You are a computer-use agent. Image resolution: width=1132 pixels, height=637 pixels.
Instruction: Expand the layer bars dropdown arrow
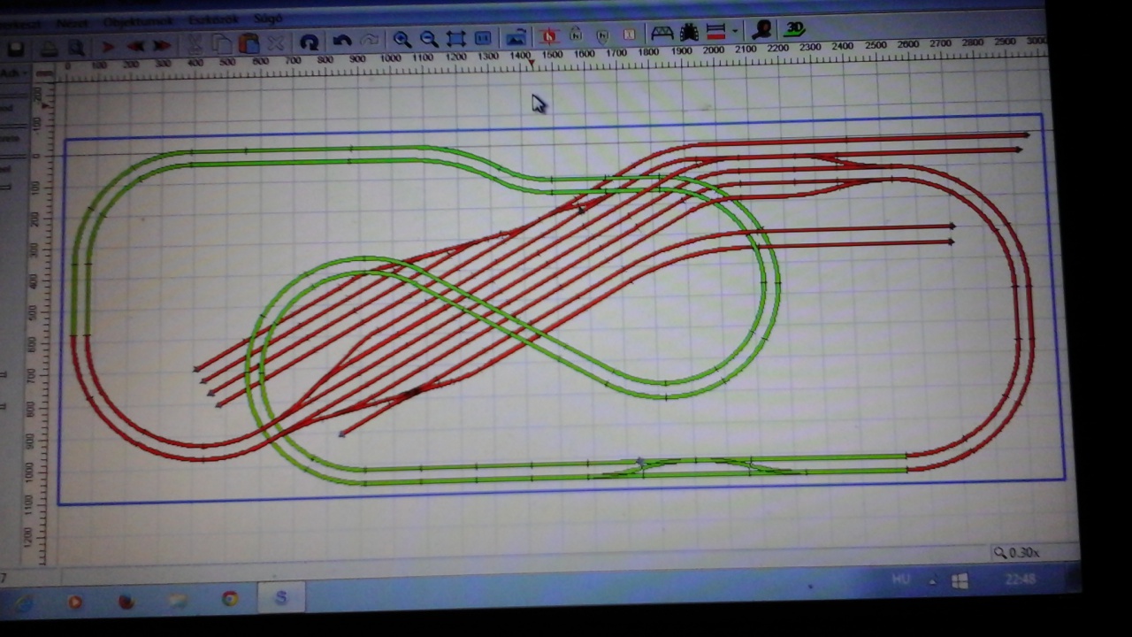(x=735, y=32)
